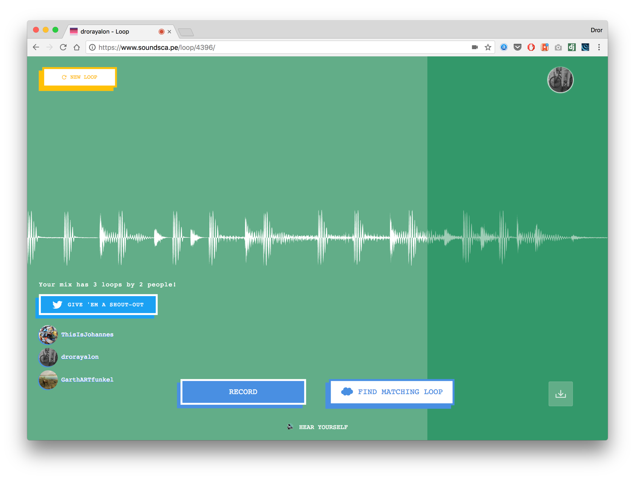Open the AdBlock hand extension icon

coord(531,47)
